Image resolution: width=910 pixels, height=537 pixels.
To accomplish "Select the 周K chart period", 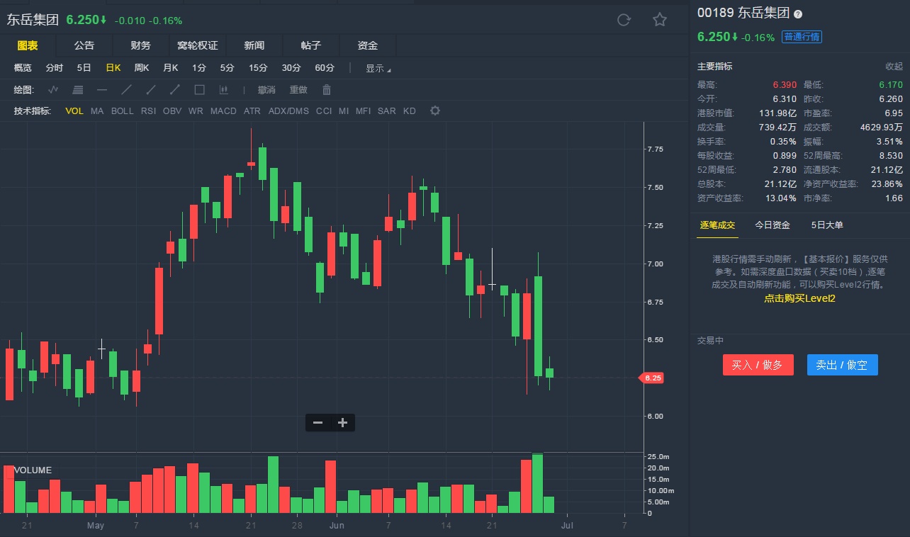I will [x=142, y=68].
